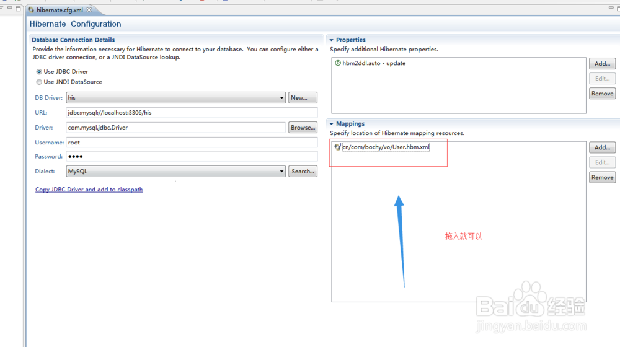Click the Driver class input field
620x347 pixels.
[175, 128]
